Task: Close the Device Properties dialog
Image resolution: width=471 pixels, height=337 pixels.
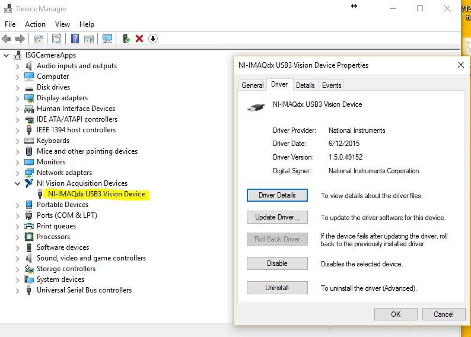Action: [461, 65]
